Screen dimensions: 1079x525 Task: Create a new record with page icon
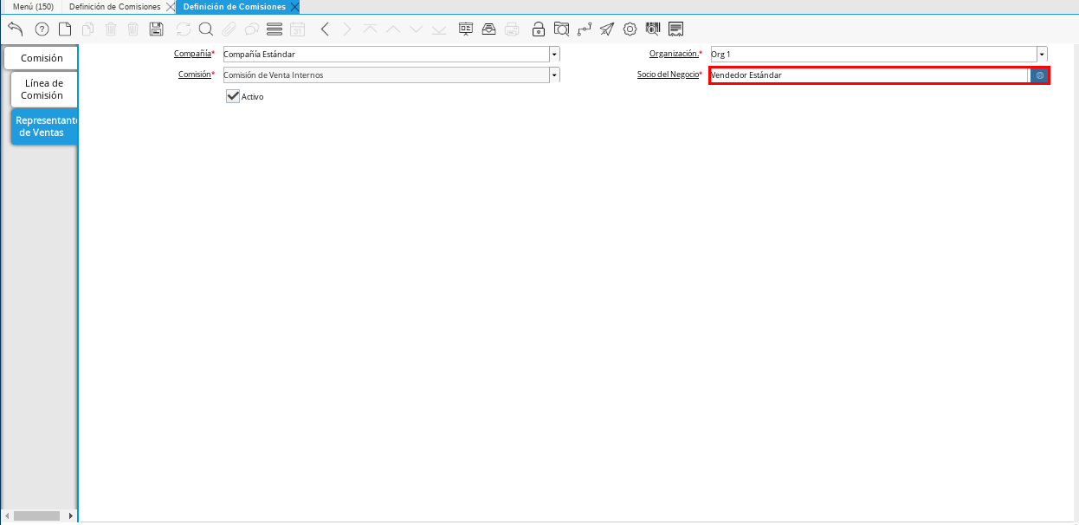[65, 29]
